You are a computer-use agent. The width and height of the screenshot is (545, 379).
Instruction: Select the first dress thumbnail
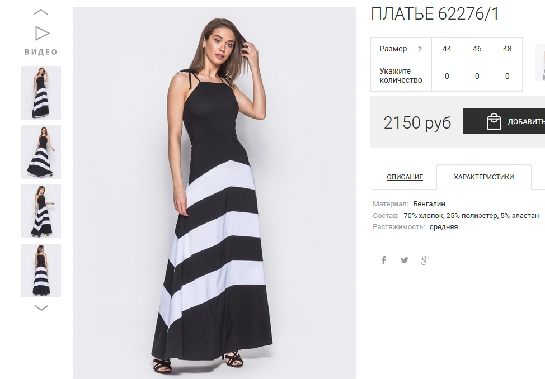pyautogui.click(x=41, y=93)
